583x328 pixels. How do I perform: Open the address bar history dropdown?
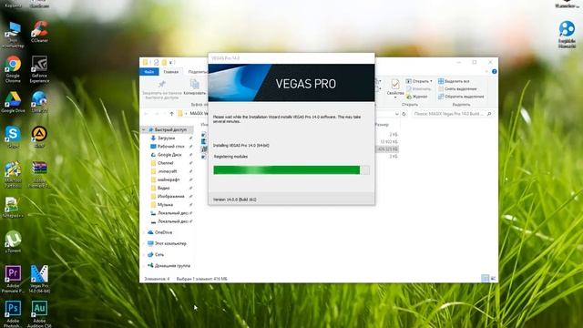click(397, 114)
